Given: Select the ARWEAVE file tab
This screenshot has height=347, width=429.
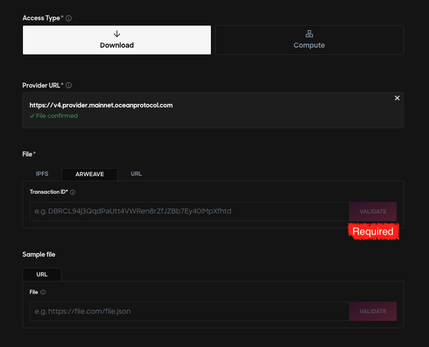Looking at the screenshot, I should [x=90, y=174].
